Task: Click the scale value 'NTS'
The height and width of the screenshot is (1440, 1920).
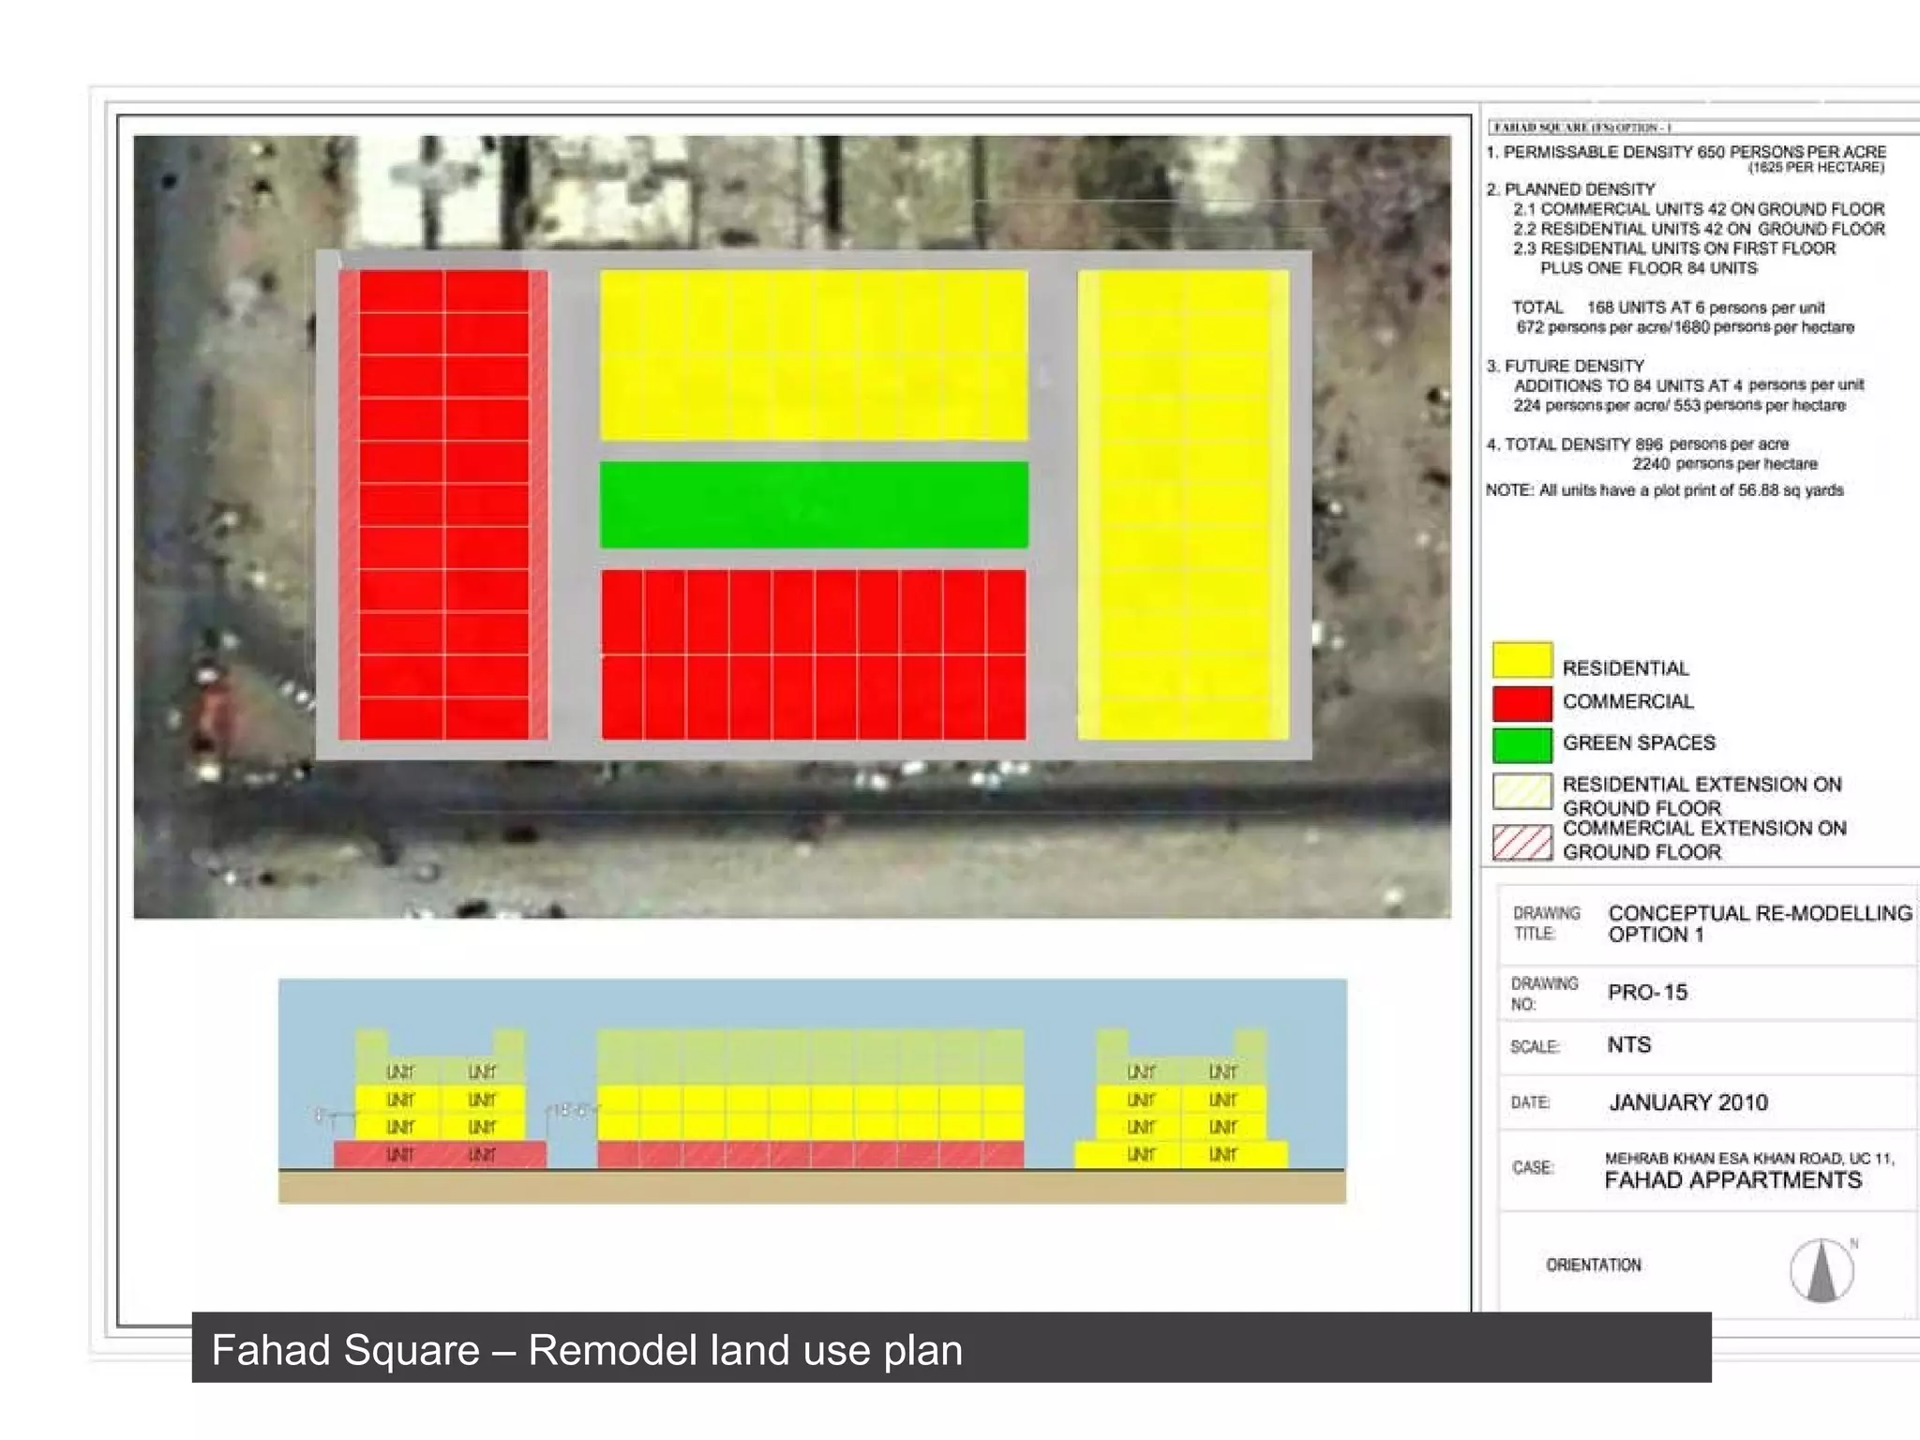Action: click(1629, 1044)
